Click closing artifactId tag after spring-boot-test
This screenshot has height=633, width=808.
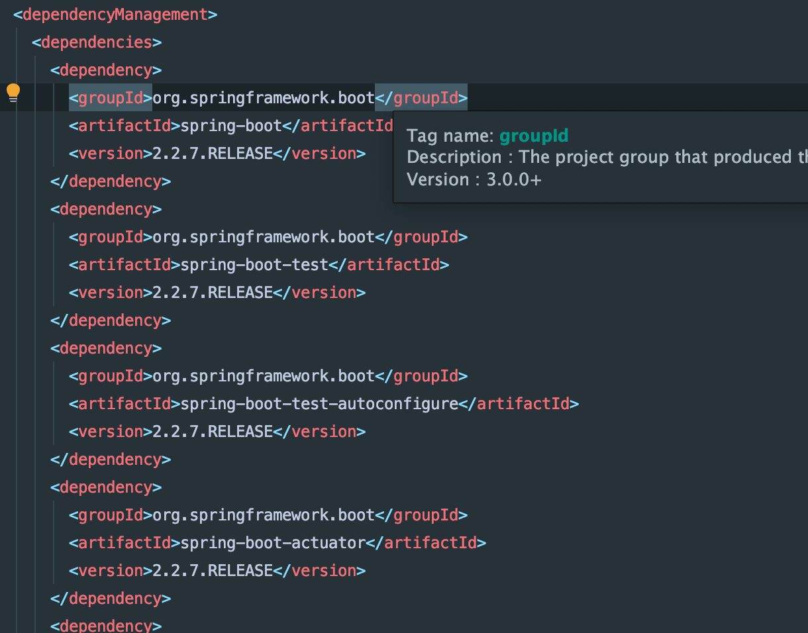pyautogui.click(x=389, y=265)
